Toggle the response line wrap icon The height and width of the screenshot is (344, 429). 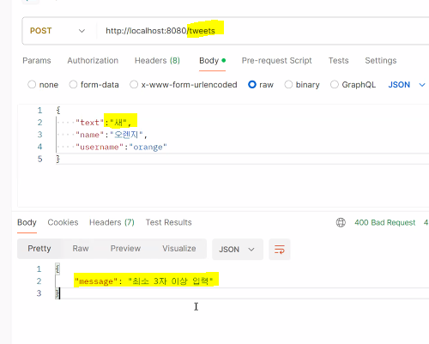click(x=280, y=250)
